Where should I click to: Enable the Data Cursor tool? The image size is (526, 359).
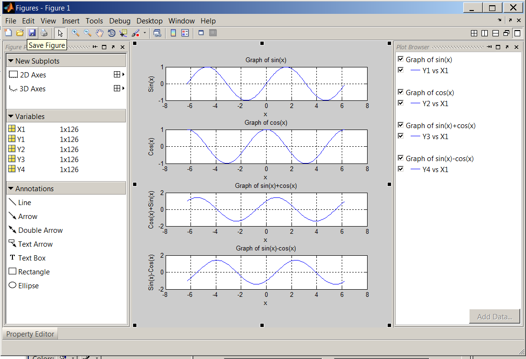pyautogui.click(x=123, y=33)
